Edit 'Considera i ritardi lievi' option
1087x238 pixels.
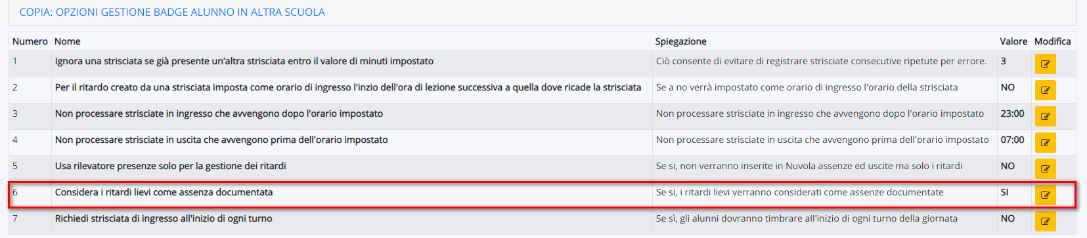(x=1045, y=195)
